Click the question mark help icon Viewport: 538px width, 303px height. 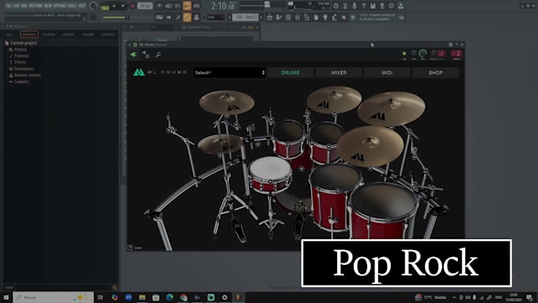363,6
